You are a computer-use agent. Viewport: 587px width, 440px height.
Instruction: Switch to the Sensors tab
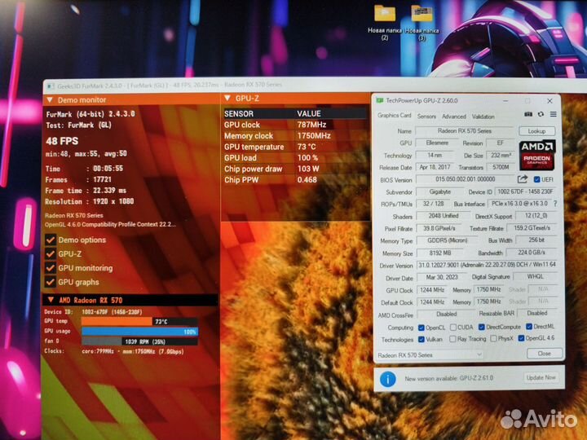(426, 117)
